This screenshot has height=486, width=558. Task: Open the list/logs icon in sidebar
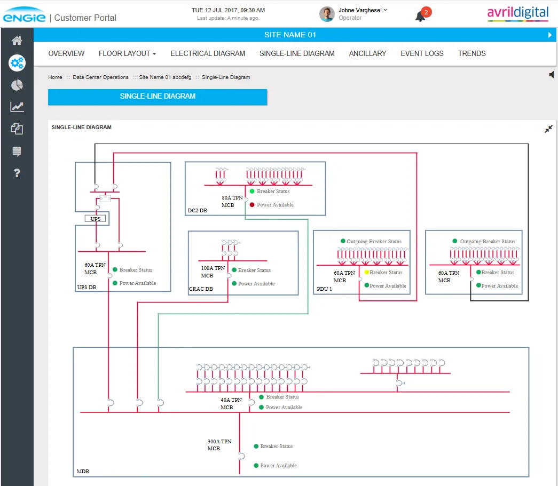click(17, 152)
